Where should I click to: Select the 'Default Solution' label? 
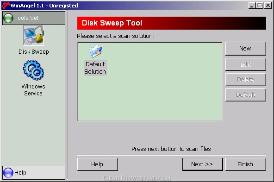(x=95, y=68)
